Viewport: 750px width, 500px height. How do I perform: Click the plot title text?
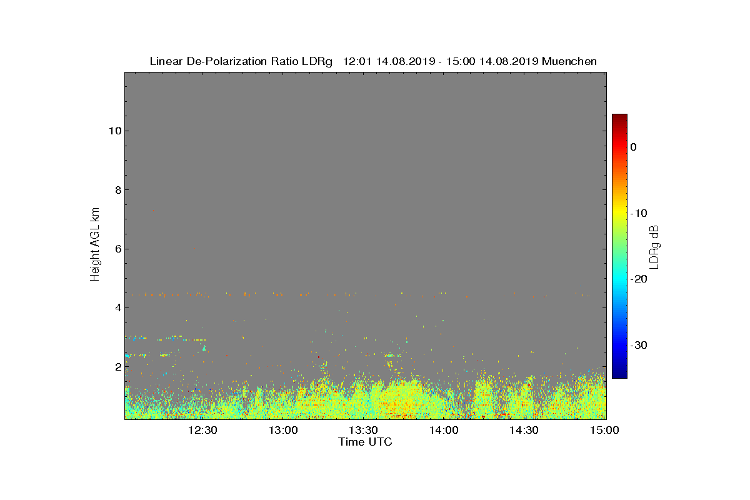[x=373, y=61]
